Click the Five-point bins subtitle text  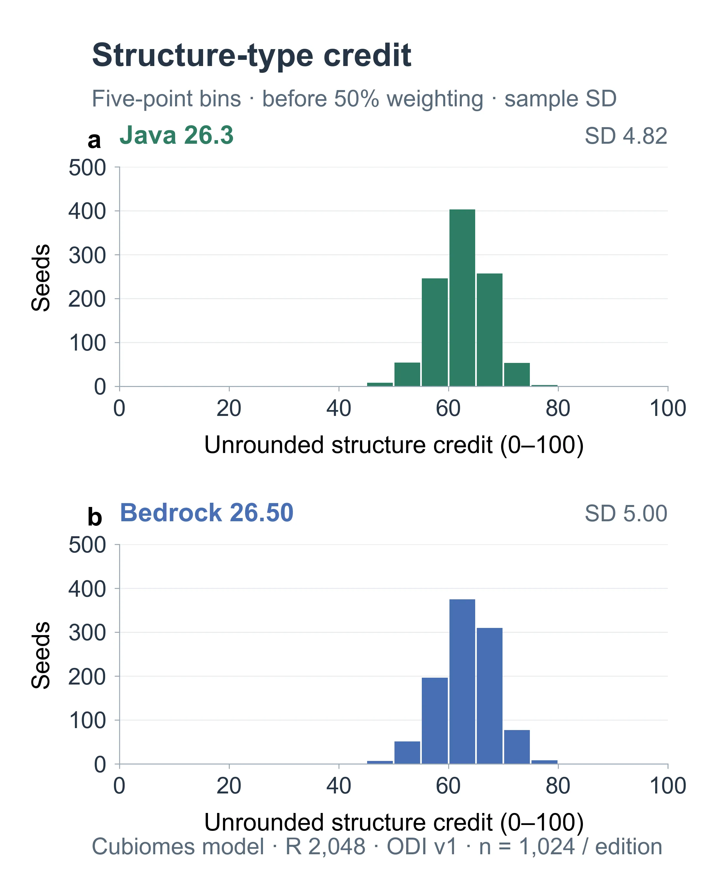coord(354,99)
